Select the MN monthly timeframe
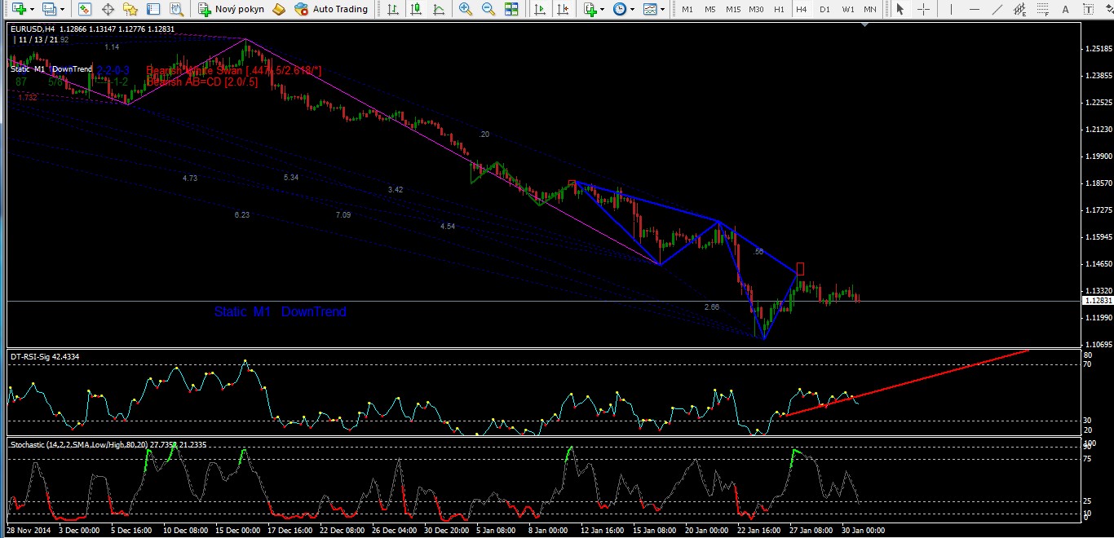Screen dimensions: 1114x538 click(x=870, y=9)
